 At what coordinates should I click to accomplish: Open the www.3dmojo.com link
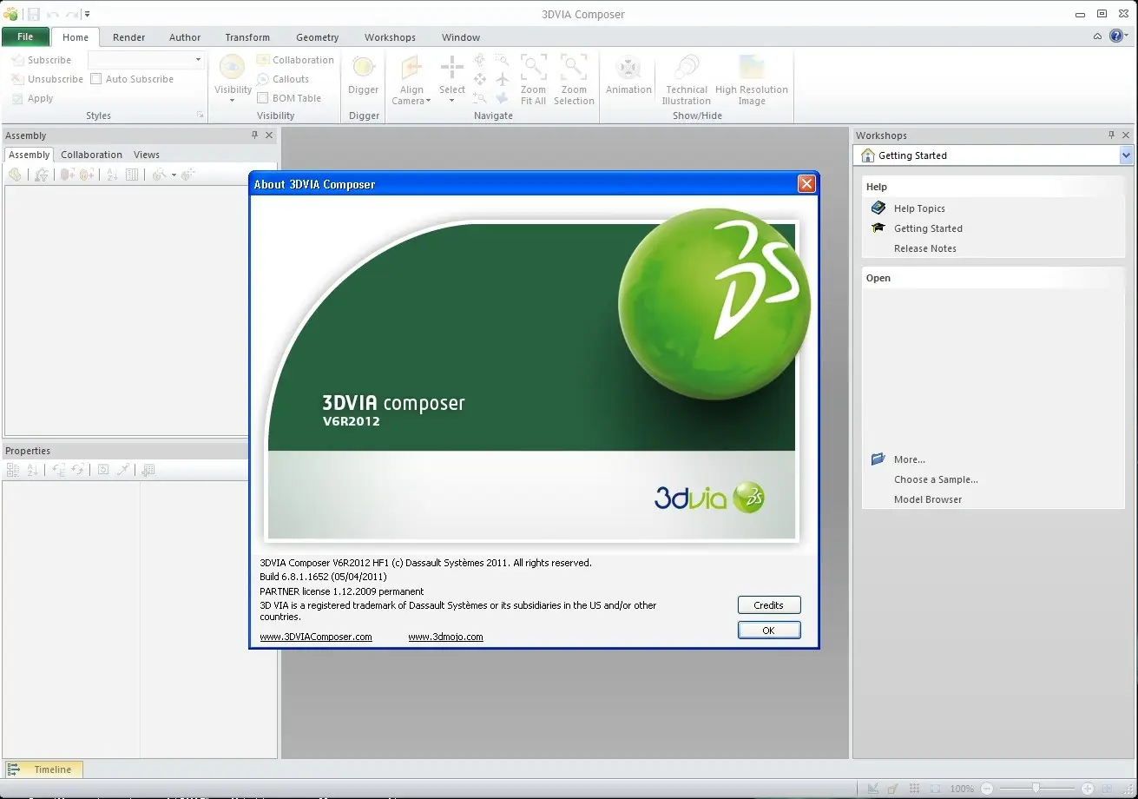tap(445, 637)
